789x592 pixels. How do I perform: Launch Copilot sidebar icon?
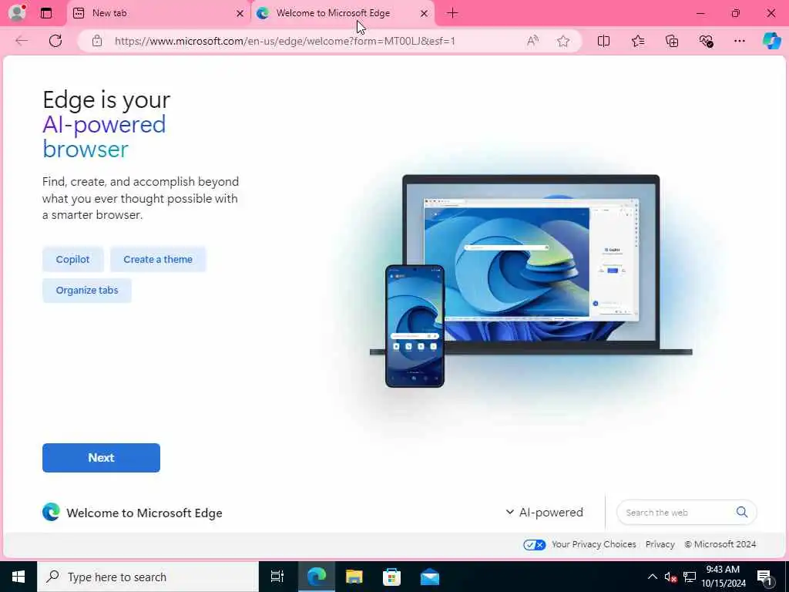pos(771,41)
